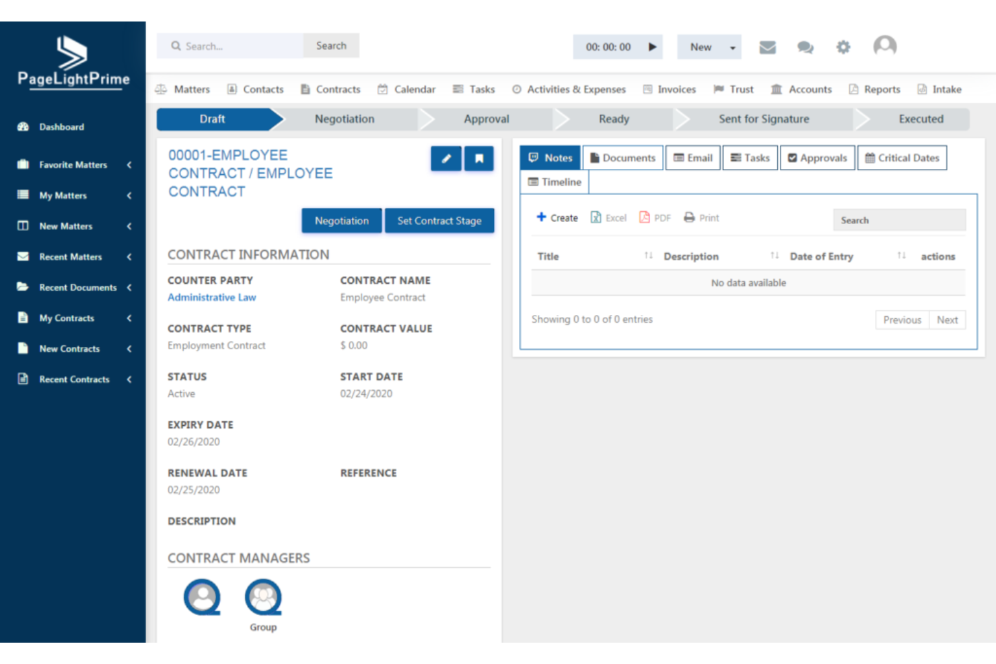
Task: Open the chat bubbles icon
Action: pos(805,47)
